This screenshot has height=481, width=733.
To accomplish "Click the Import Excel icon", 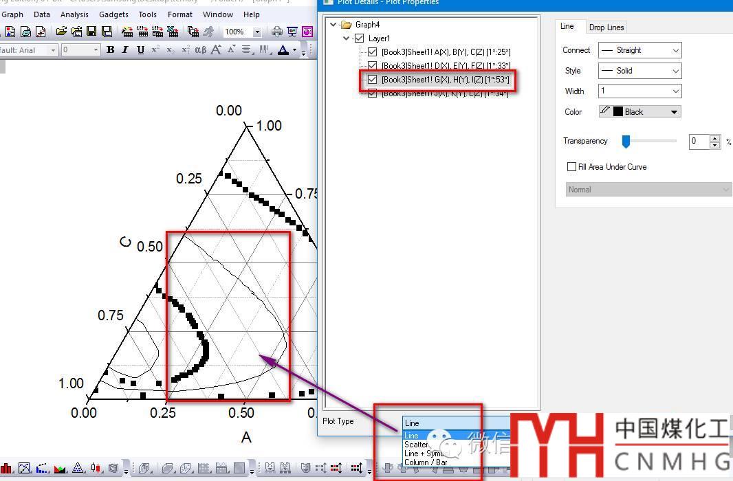I will 173,32.
